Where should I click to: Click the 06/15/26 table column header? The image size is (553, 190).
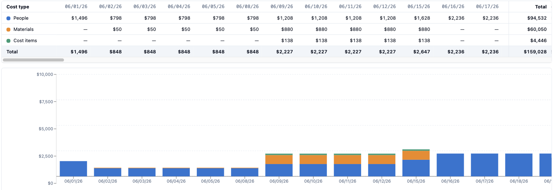tap(419, 7)
